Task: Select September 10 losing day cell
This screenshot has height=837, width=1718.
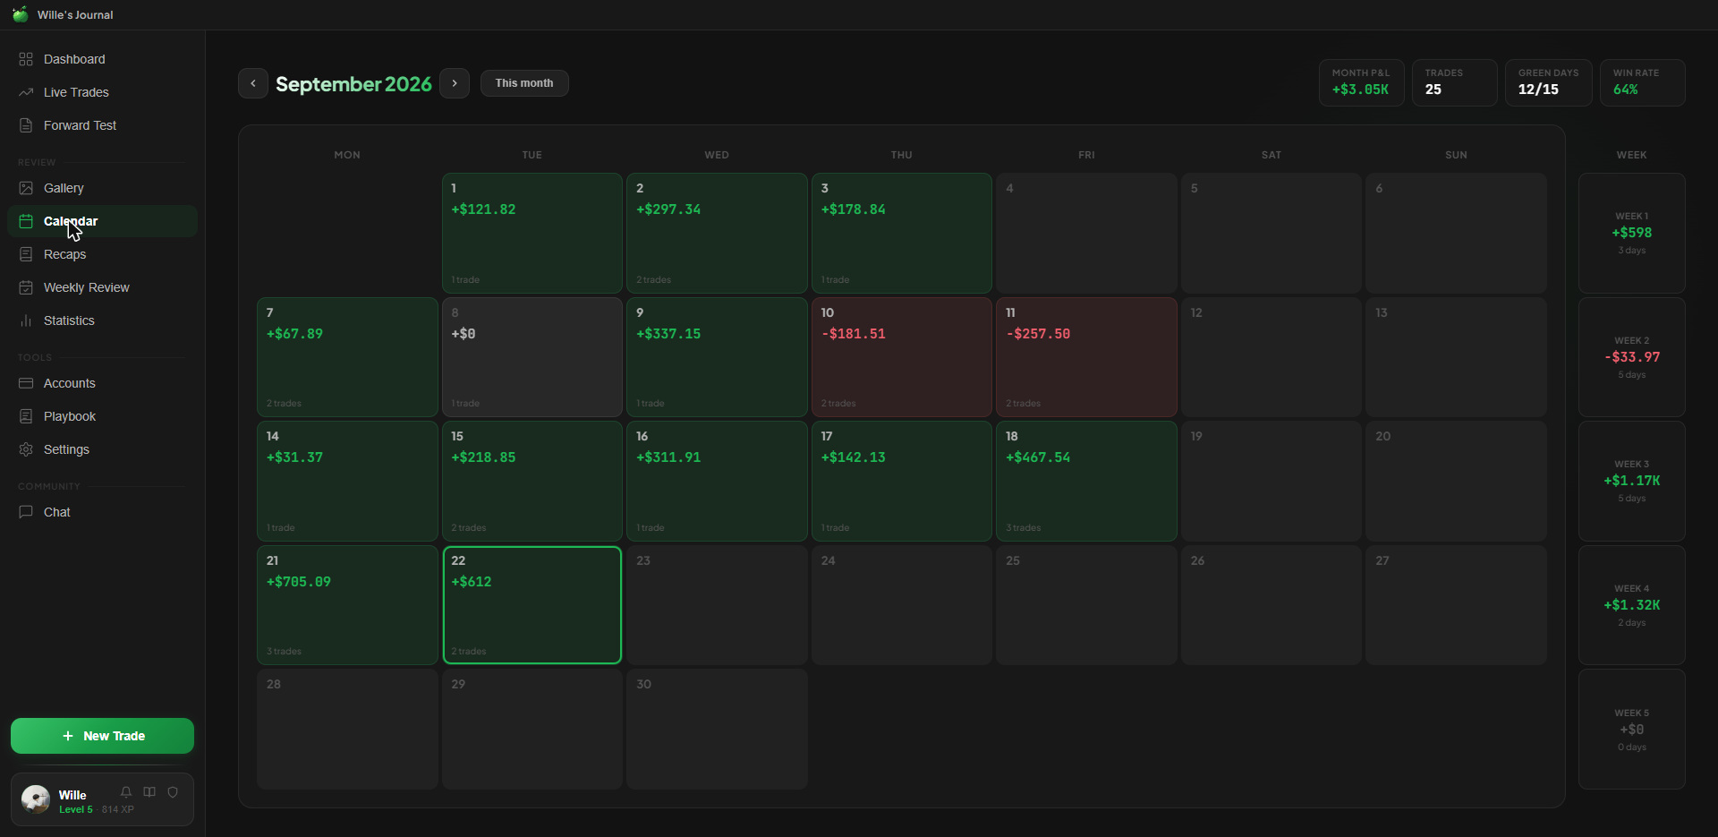Action: 902,357
